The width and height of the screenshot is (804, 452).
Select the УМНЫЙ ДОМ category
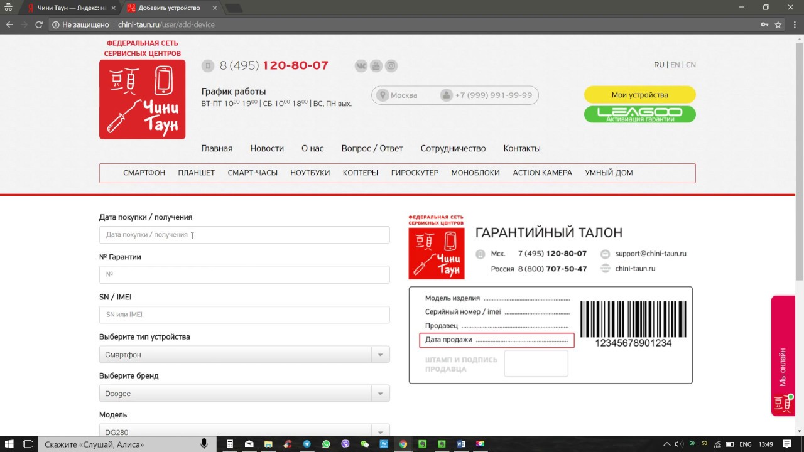tap(609, 173)
